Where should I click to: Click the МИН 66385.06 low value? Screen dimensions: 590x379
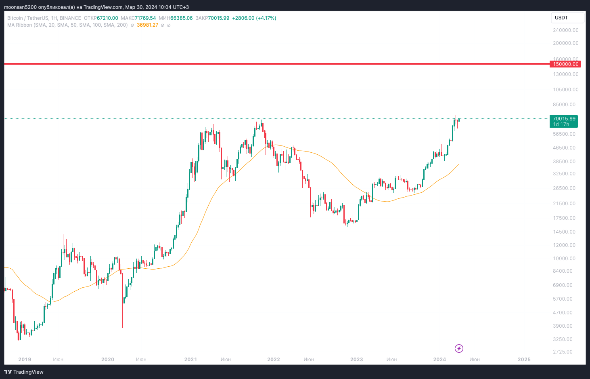(176, 18)
